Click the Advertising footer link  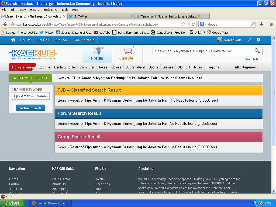pyautogui.click(x=60, y=189)
